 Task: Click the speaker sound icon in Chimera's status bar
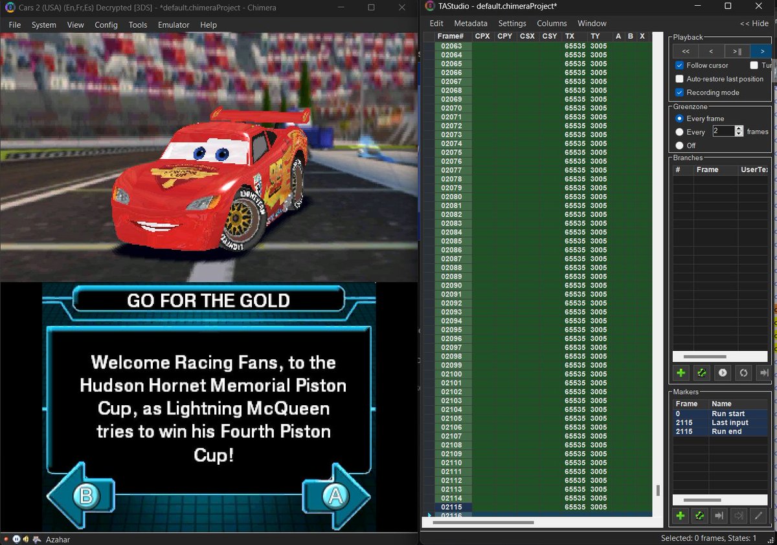[x=27, y=539]
